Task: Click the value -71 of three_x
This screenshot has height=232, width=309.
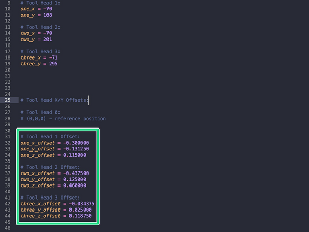Action: click(53, 57)
